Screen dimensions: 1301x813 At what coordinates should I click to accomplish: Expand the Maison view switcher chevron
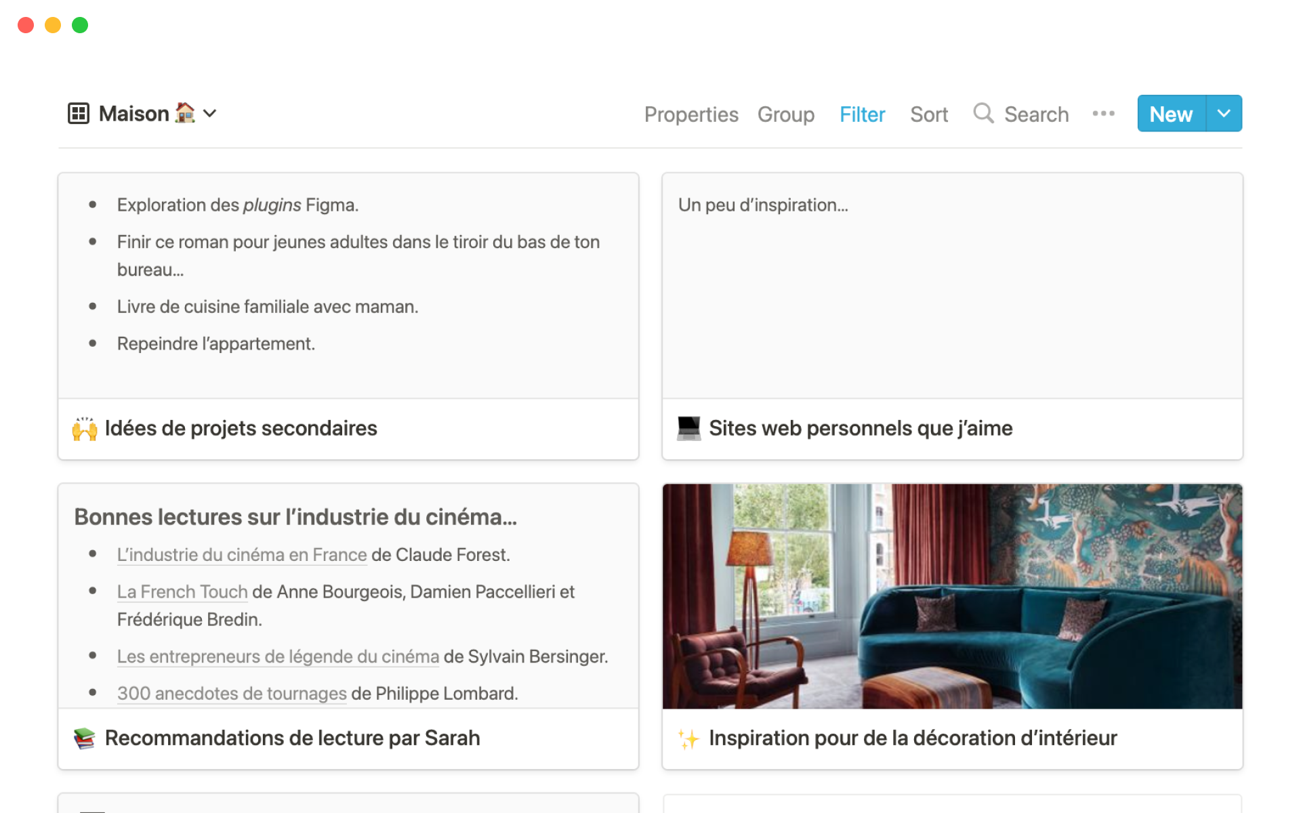(x=210, y=113)
